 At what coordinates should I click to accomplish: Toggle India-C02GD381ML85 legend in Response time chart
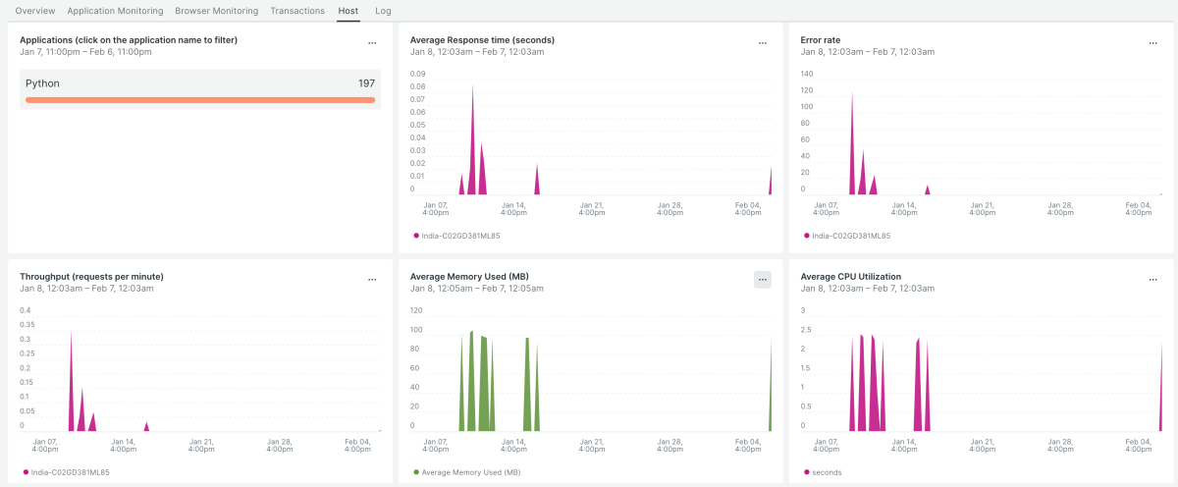(459, 236)
